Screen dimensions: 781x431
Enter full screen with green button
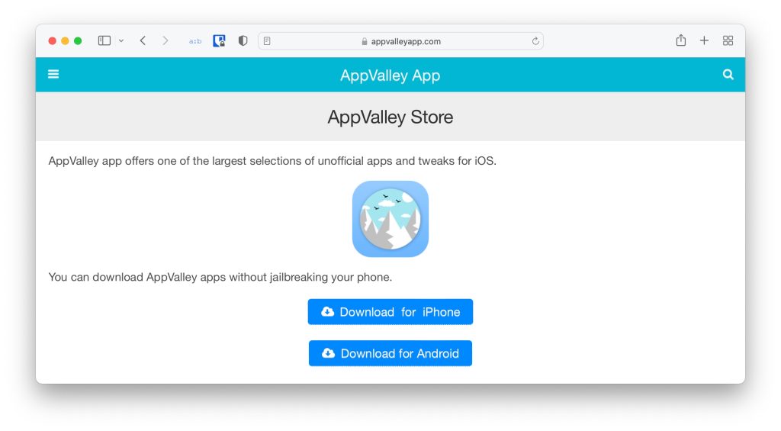click(x=78, y=41)
